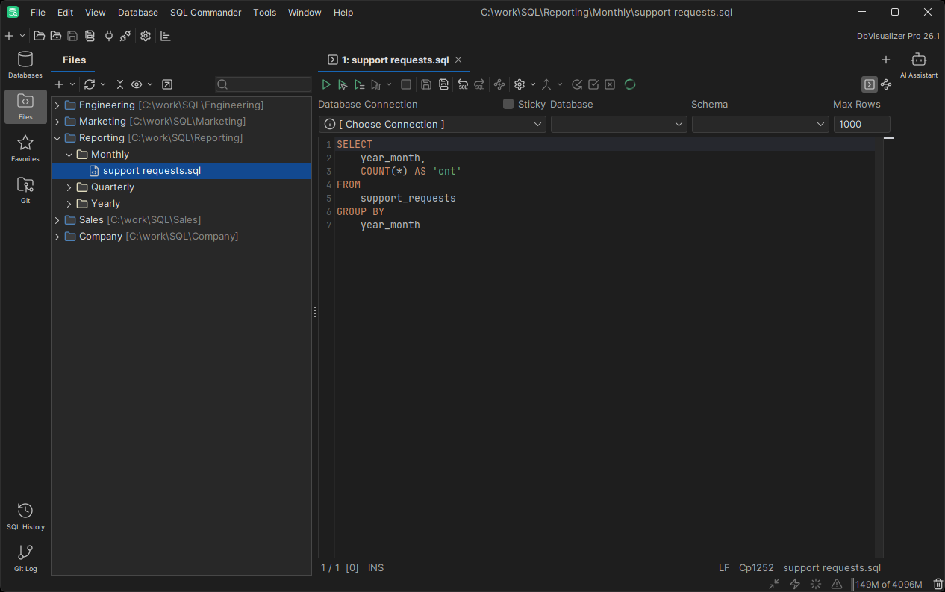The width and height of the screenshot is (945, 592).
Task: Expand the Marketing folder
Action: point(57,122)
